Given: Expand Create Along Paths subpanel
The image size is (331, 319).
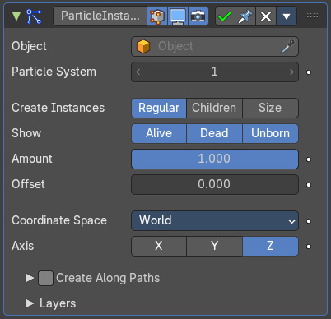Looking at the screenshot, I should click(30, 278).
